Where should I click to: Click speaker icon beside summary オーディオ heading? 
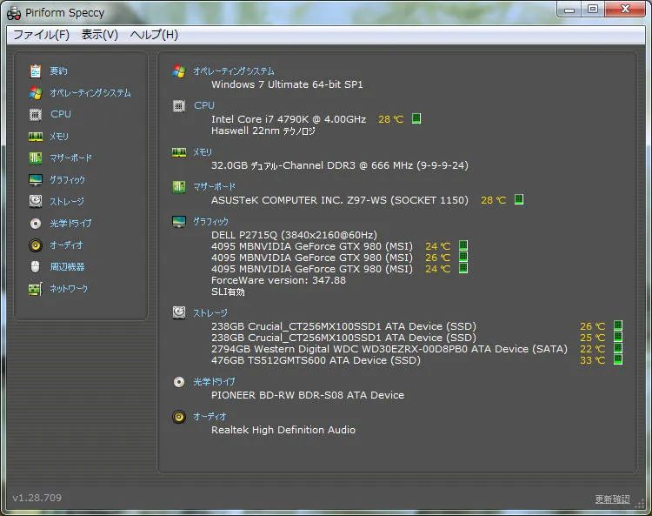coord(179,417)
